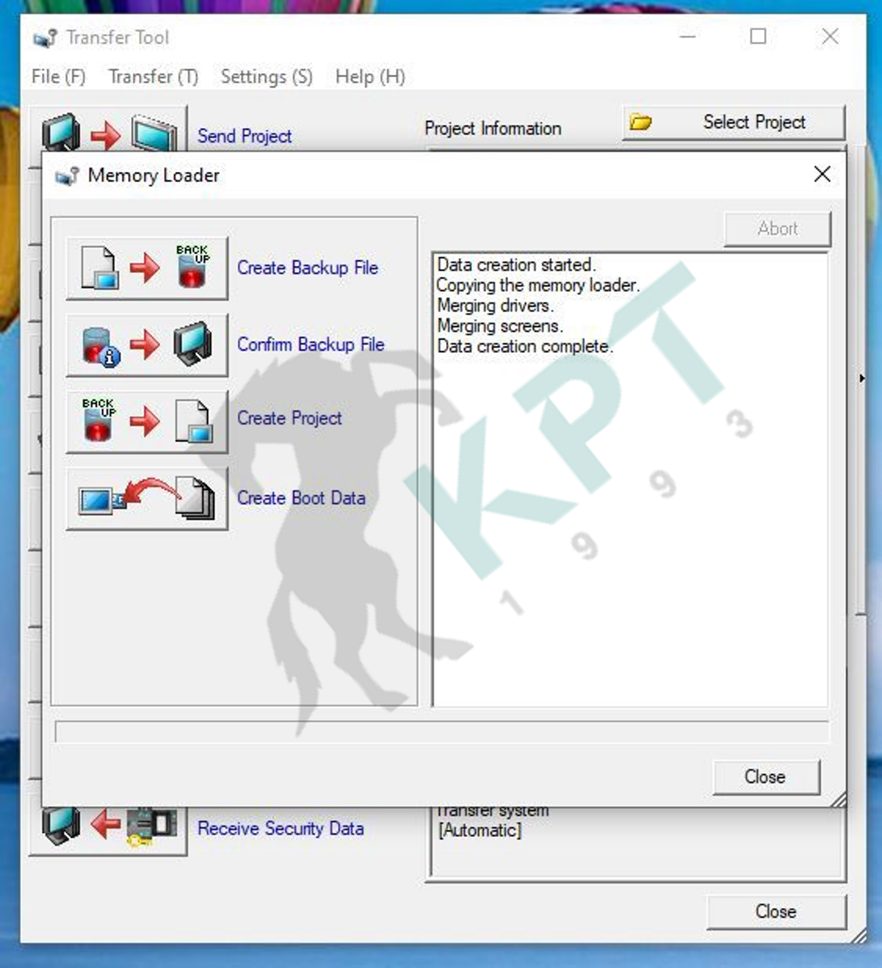Click the Project Information label
Viewport: 882px width, 968px height.
[x=492, y=128]
